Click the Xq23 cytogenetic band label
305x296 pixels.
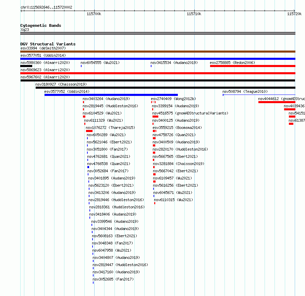pos(25,30)
